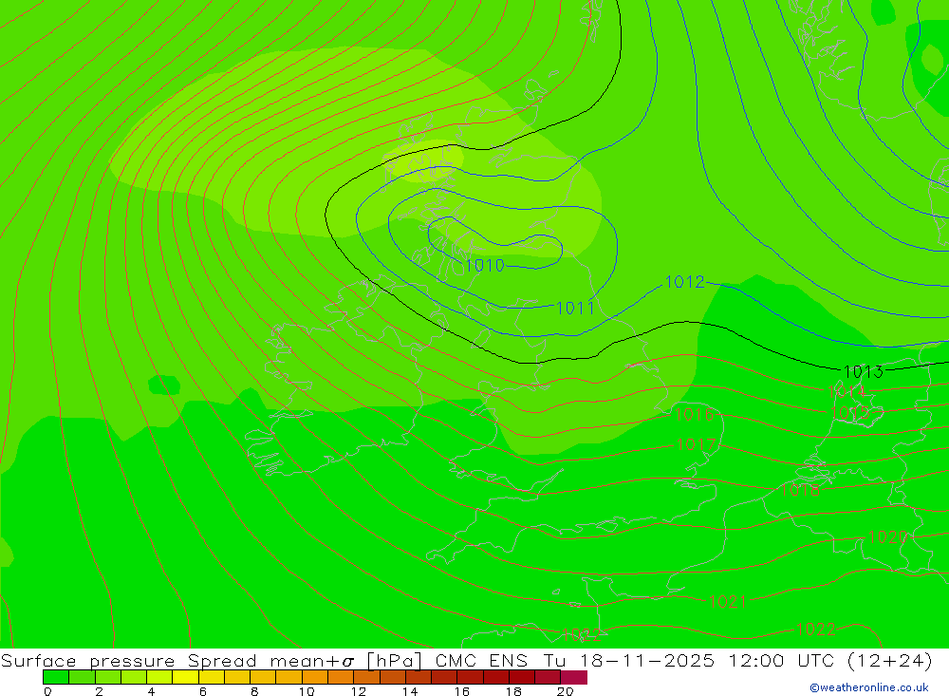Click the 'CMC ENS' model name
This screenshot has width=949, height=696.
coord(482,660)
